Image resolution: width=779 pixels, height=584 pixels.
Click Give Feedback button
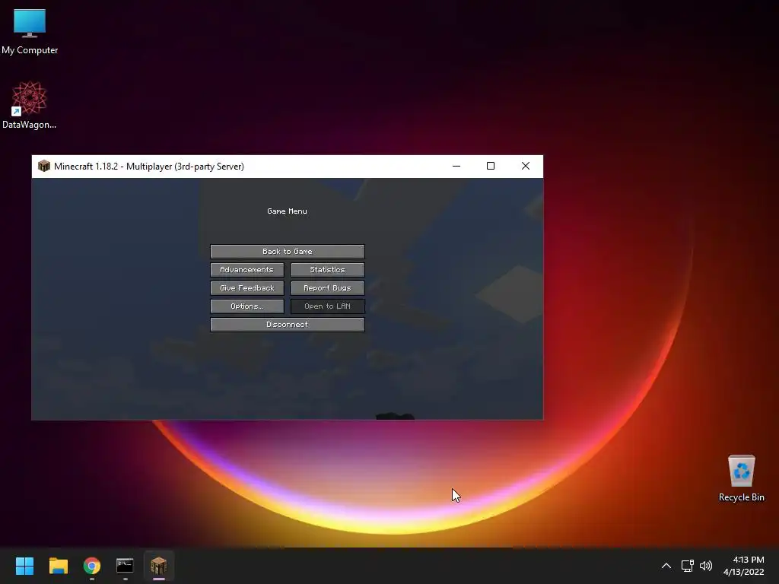(247, 288)
